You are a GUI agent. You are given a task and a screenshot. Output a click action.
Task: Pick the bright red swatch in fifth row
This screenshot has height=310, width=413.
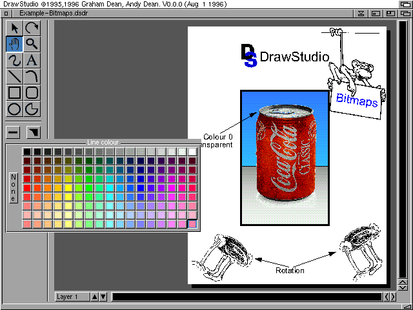click(x=27, y=188)
